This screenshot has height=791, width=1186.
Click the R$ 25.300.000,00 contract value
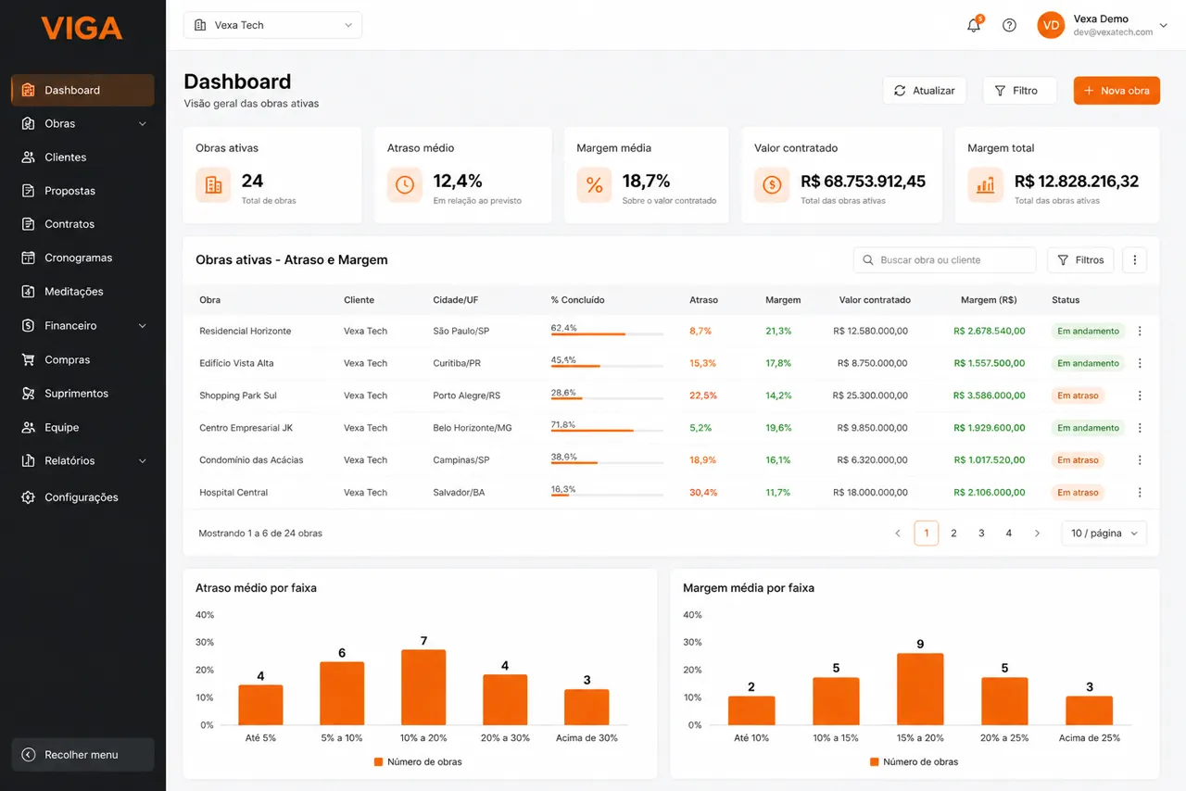click(x=870, y=395)
